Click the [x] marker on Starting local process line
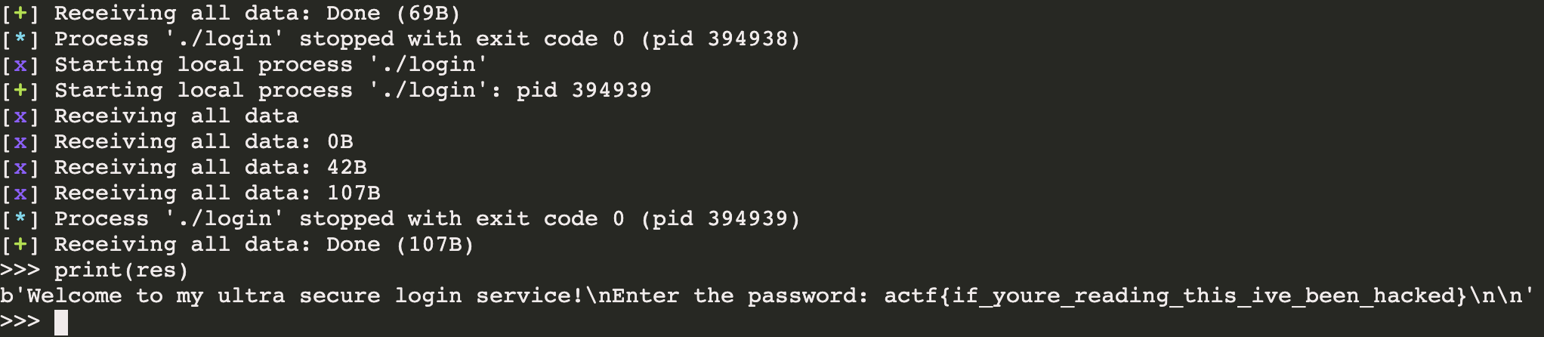The image size is (1544, 337). point(20,65)
